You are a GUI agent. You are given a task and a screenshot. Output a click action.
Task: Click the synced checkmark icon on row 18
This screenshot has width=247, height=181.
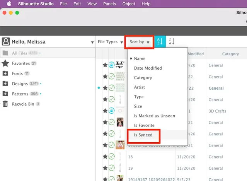coord(112,157)
